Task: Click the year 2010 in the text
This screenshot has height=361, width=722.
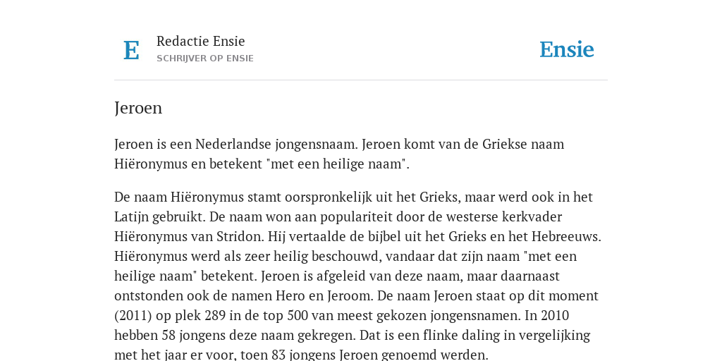Action: tap(555, 315)
